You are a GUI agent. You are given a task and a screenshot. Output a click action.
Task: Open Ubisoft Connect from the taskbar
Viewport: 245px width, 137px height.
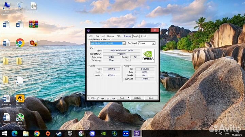(x=81, y=133)
